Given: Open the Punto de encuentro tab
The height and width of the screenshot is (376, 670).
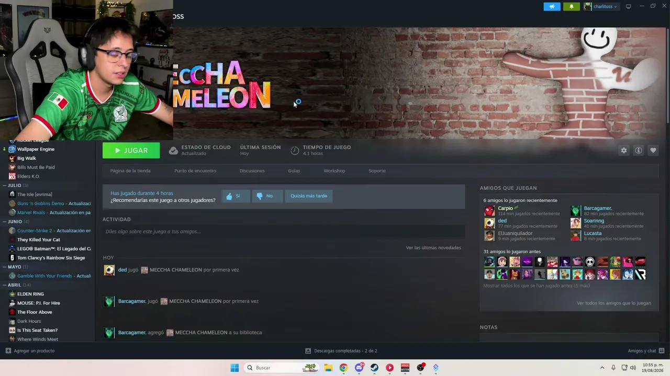Looking at the screenshot, I should point(195,171).
